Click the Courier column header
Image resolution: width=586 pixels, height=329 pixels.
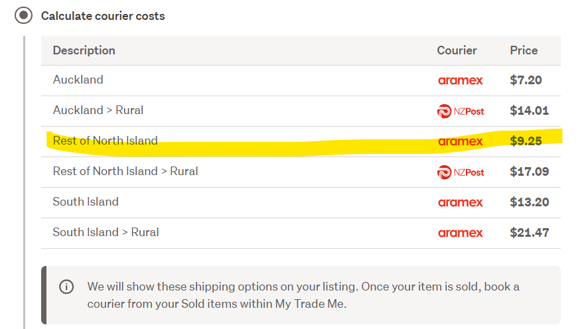click(x=457, y=50)
